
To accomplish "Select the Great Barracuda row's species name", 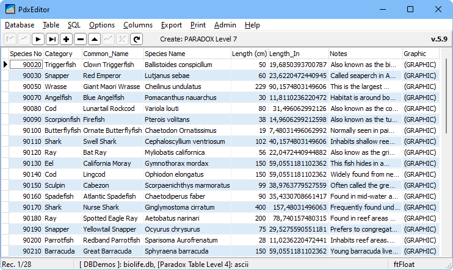I will [x=186, y=251].
